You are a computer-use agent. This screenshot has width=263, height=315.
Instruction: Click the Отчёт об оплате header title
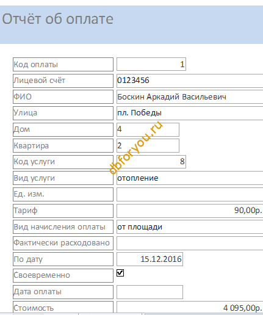click(58, 19)
